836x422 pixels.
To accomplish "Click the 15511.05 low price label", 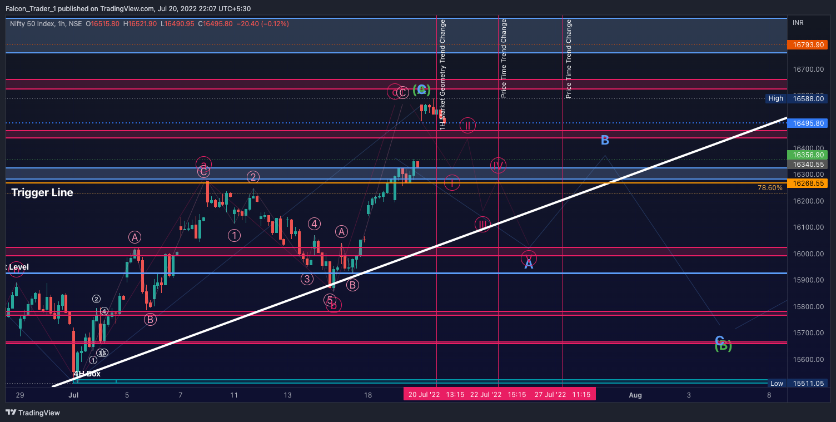I will (x=808, y=383).
